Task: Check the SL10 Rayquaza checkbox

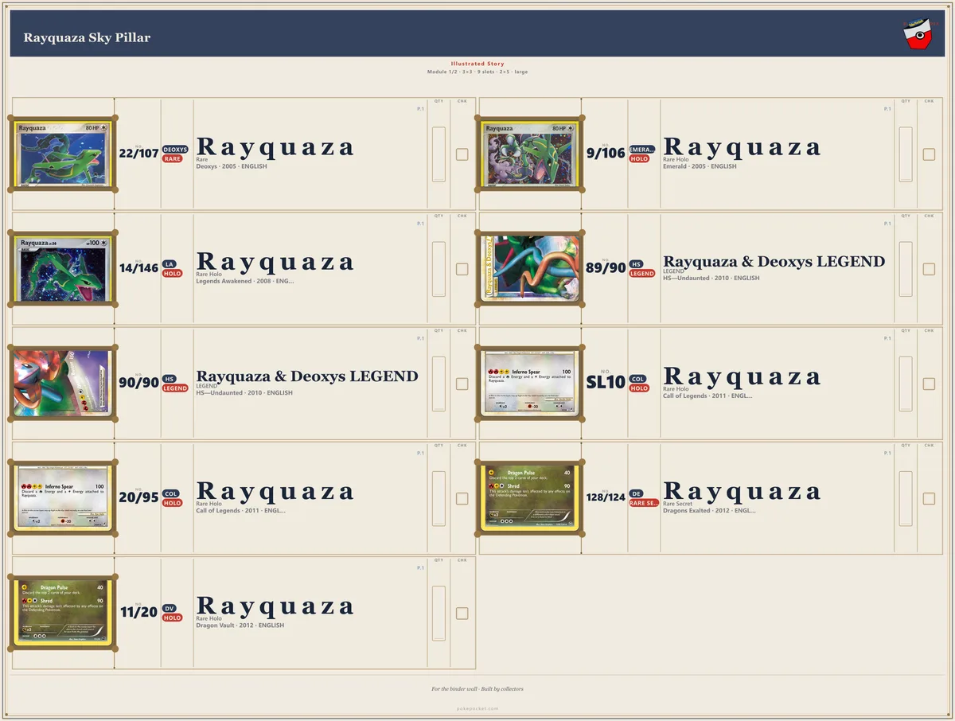Action: click(x=929, y=384)
